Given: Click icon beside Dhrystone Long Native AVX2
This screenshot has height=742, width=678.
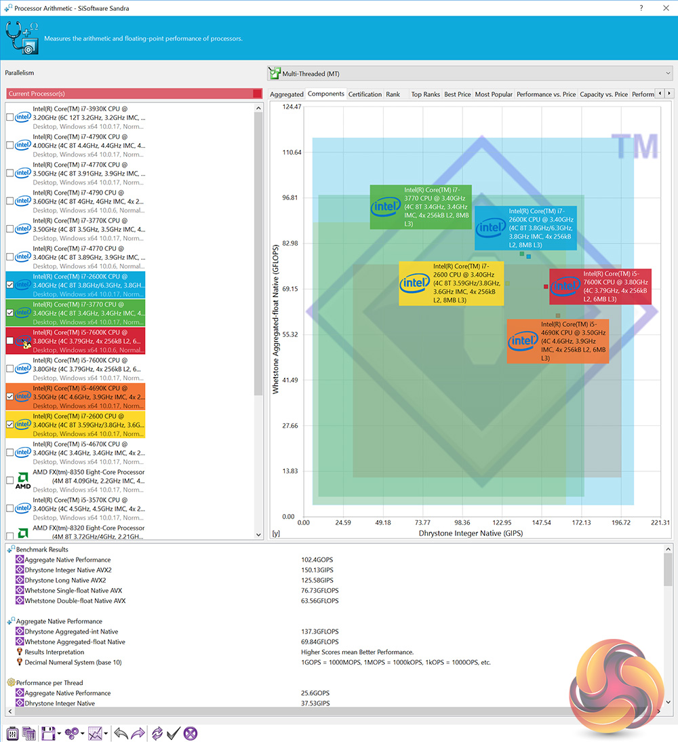Looking at the screenshot, I should 20,580.
